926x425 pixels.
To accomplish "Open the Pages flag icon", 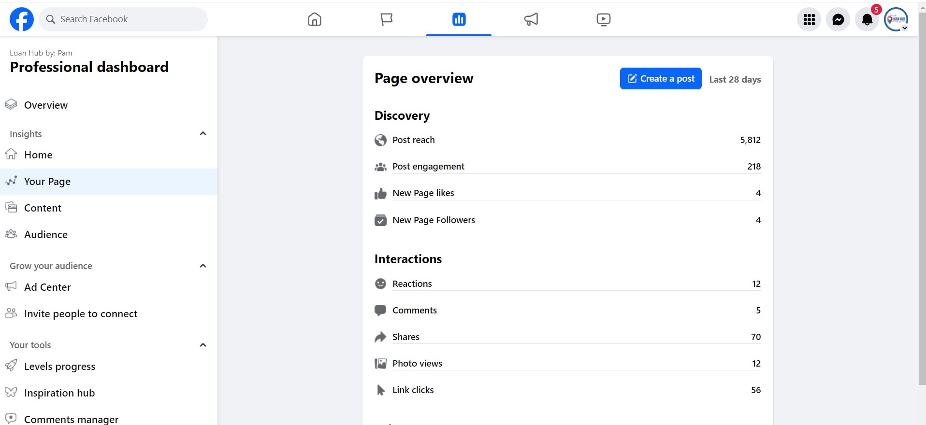I will point(387,19).
